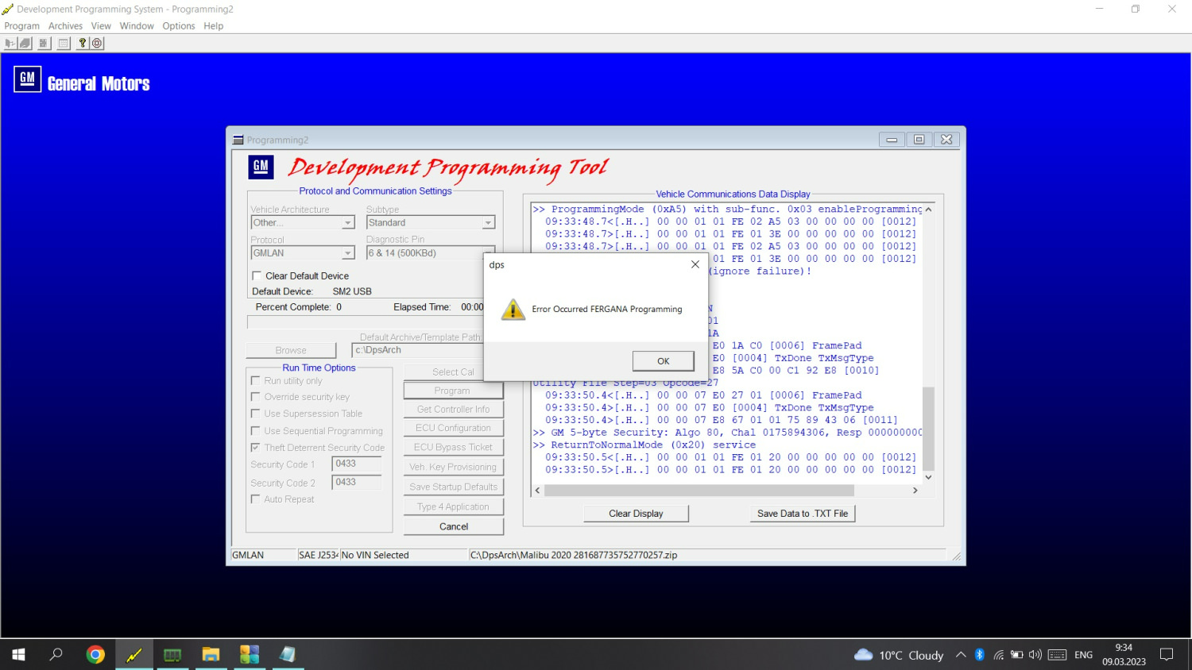Open the Program menu
This screenshot has height=670, width=1192.
coord(22,26)
